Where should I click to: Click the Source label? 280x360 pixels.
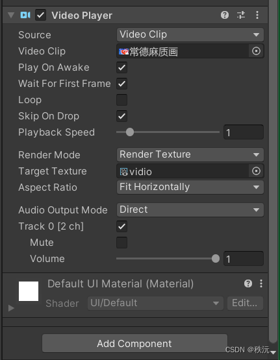[34, 35]
